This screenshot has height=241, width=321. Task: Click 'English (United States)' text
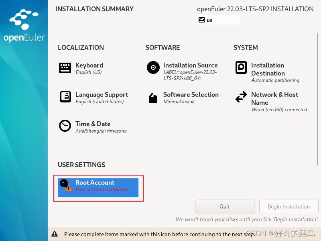pyautogui.click(x=100, y=102)
